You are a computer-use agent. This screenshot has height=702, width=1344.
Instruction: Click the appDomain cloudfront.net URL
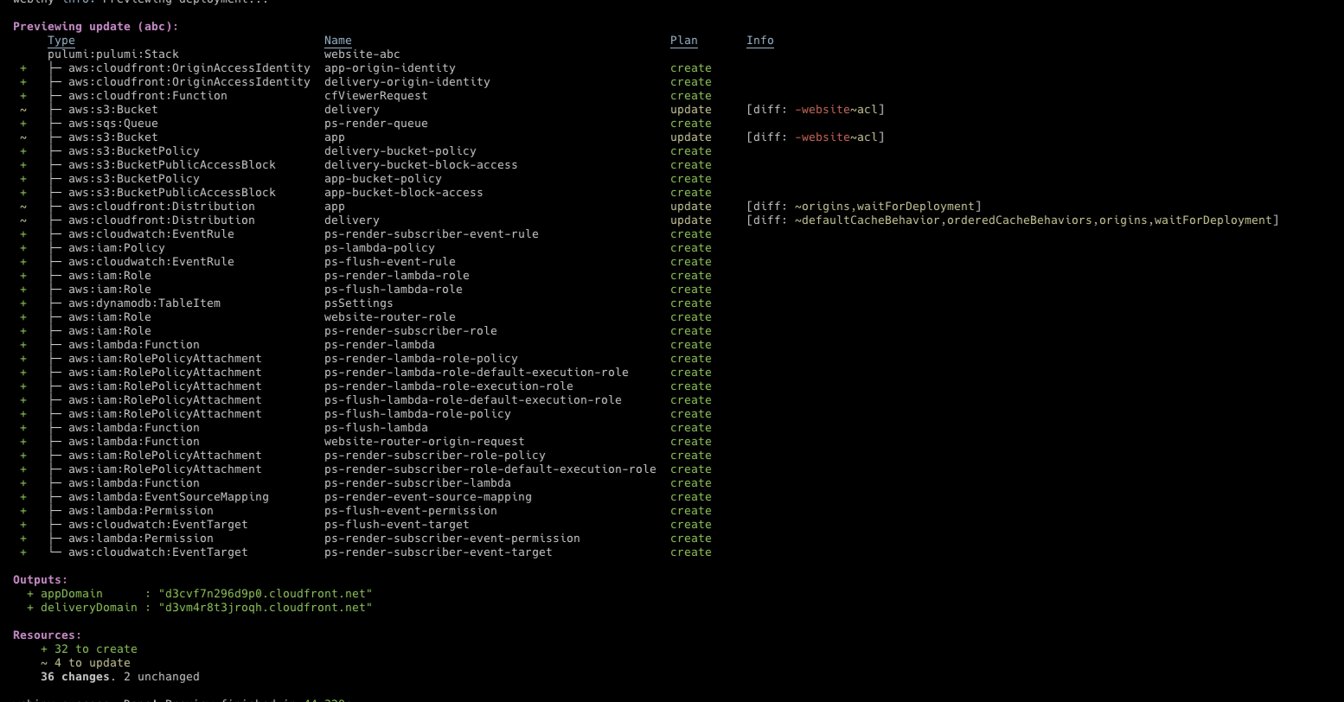click(265, 594)
